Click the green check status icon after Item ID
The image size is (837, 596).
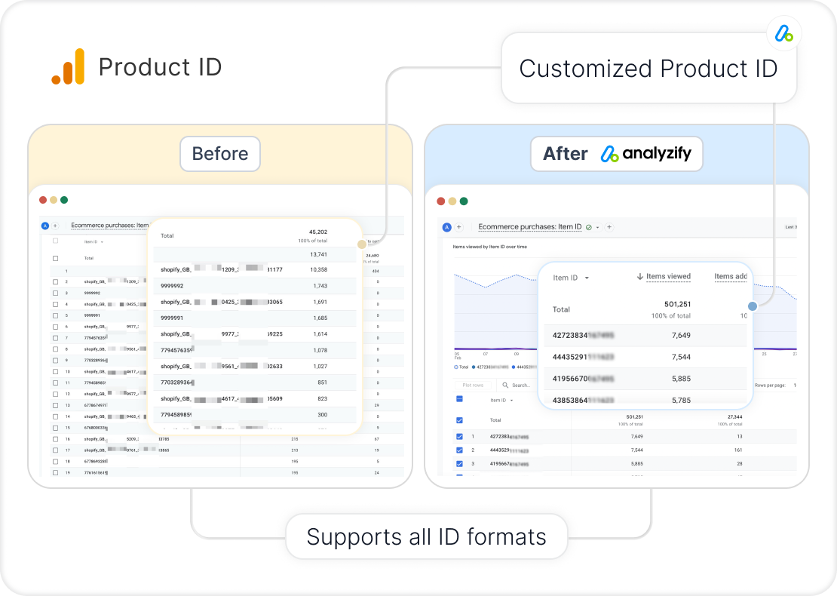point(589,228)
